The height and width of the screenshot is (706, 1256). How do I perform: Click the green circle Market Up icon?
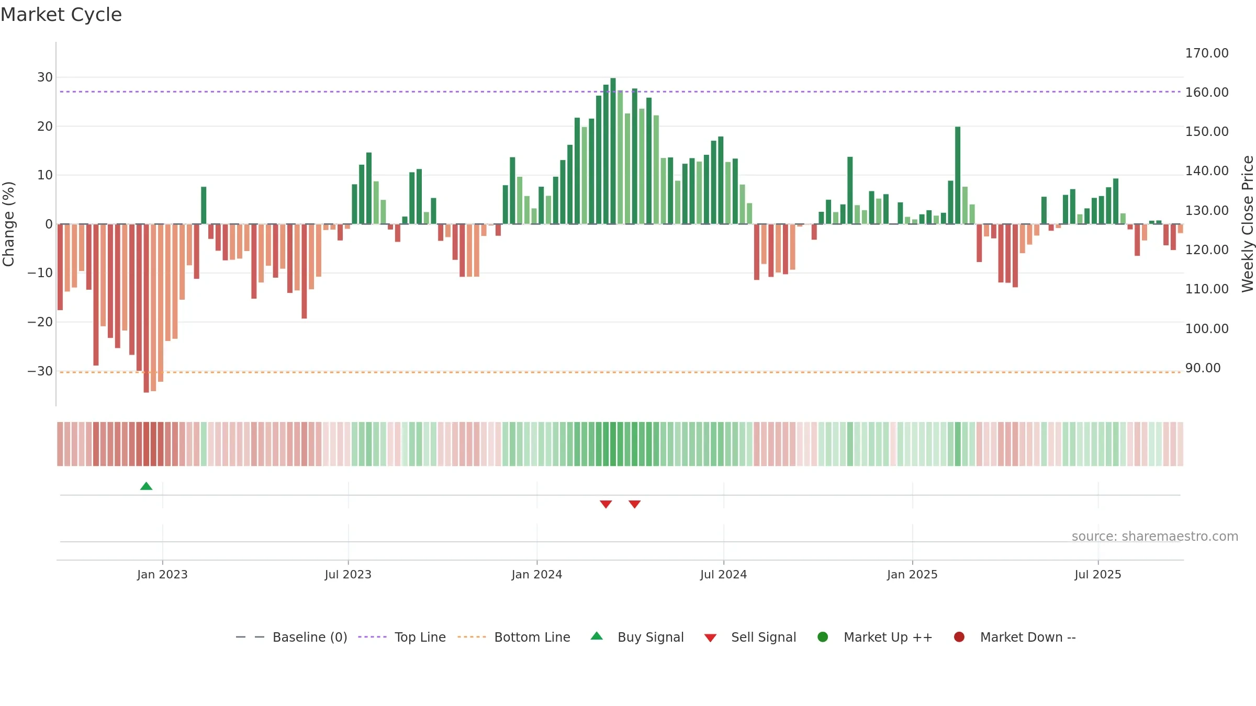pyautogui.click(x=823, y=637)
